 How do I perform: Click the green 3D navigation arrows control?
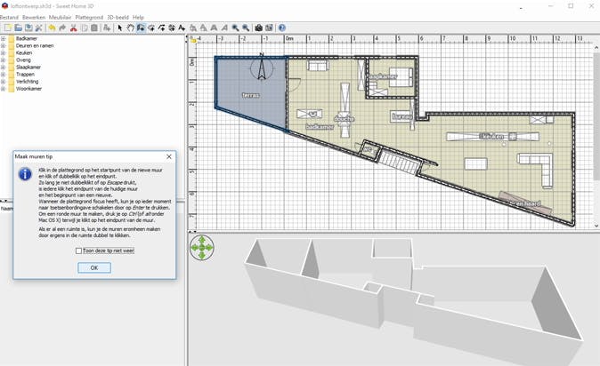point(202,247)
